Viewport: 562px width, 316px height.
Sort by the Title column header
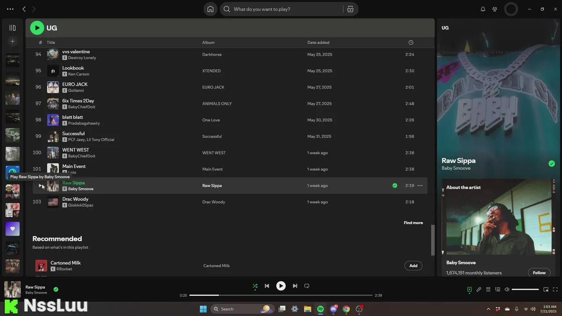pos(51,43)
